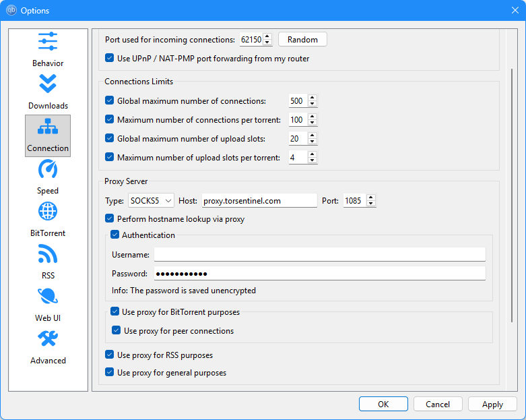The image size is (526, 420).
Task: Decrease upload slots per torrent value
Action: (x=313, y=160)
